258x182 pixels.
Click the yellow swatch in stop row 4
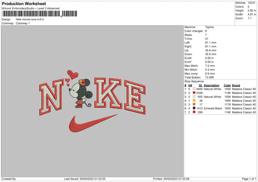click(x=194, y=100)
